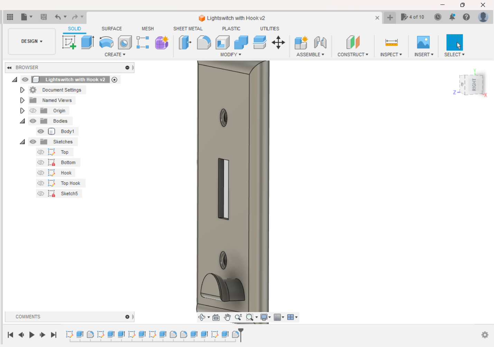The image size is (494, 347).
Task: Open a new design tab
Action: tap(390, 18)
